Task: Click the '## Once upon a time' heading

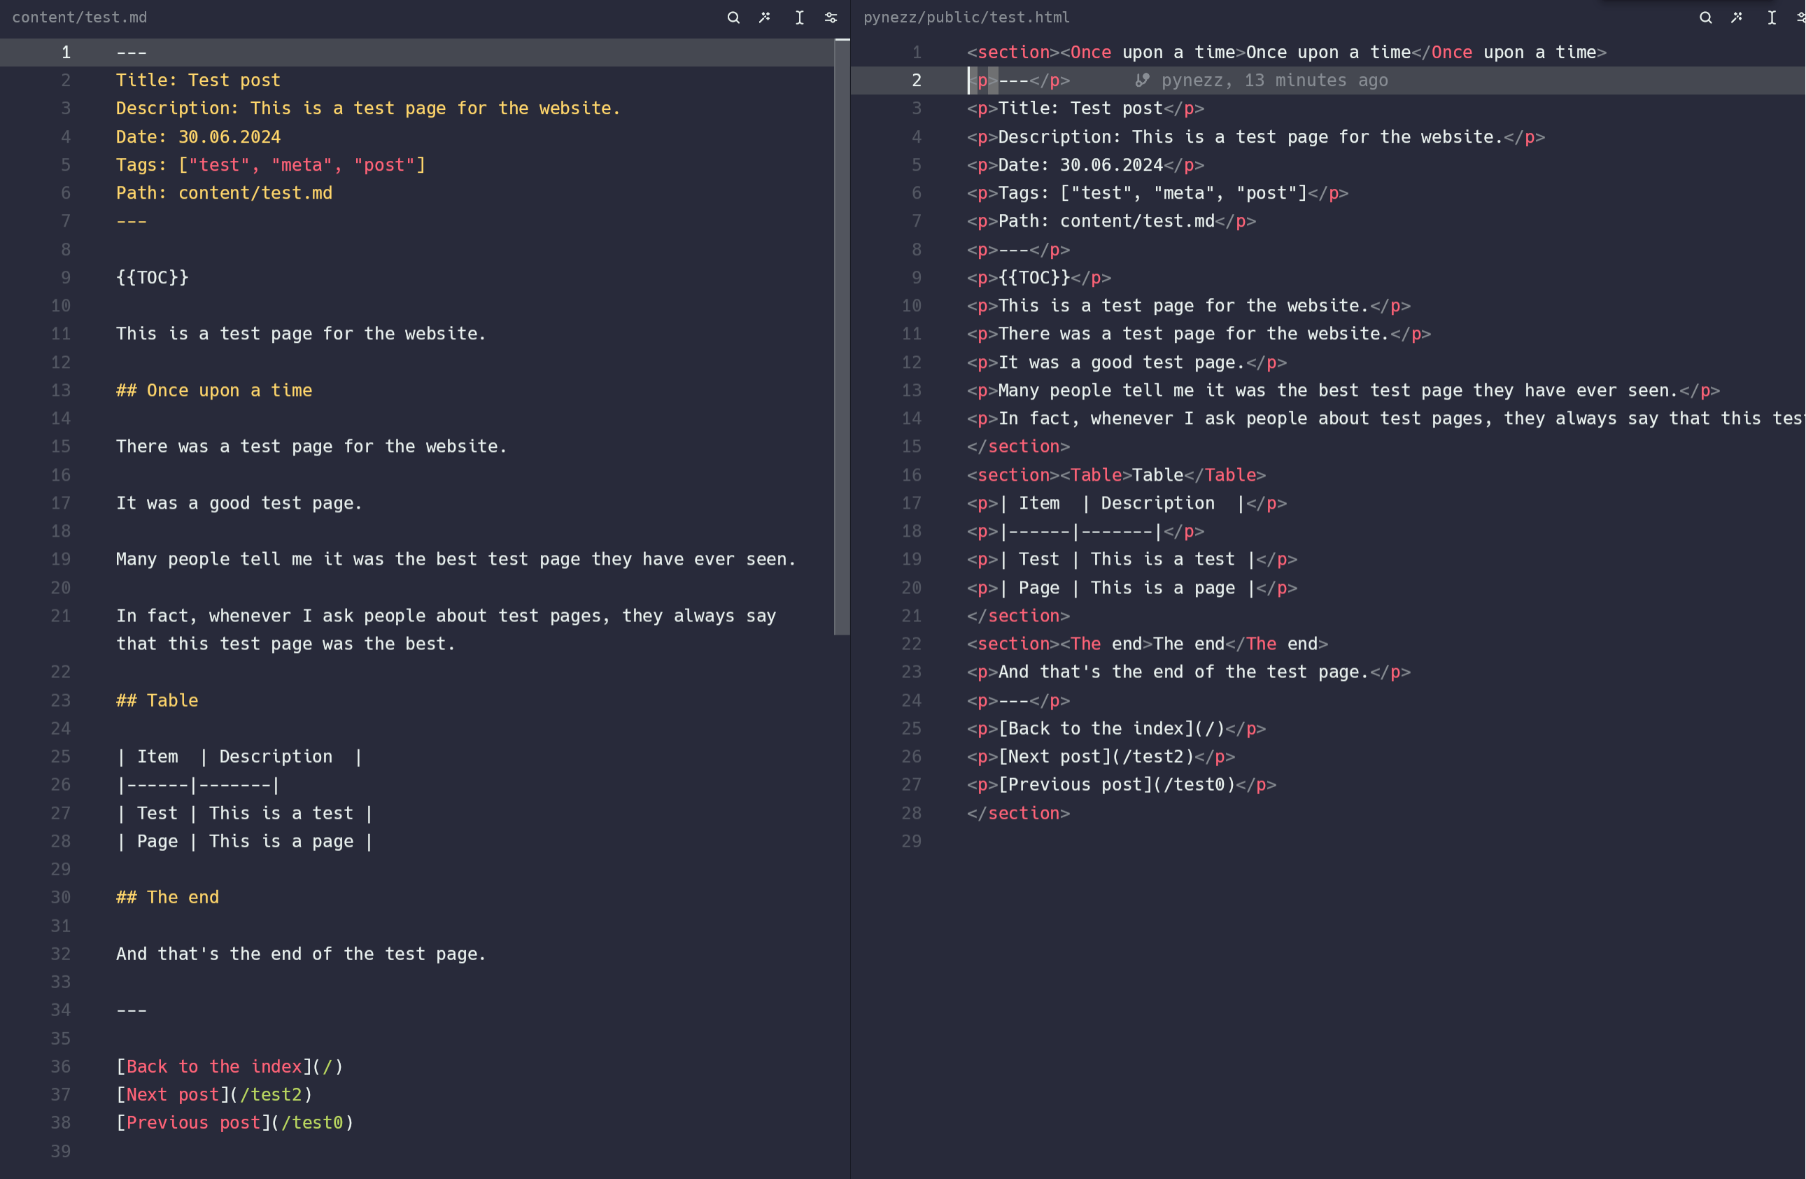Action: pos(214,390)
